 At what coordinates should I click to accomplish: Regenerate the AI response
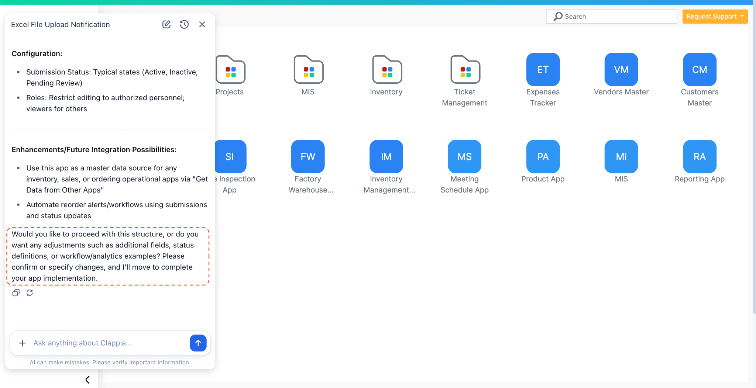30,292
